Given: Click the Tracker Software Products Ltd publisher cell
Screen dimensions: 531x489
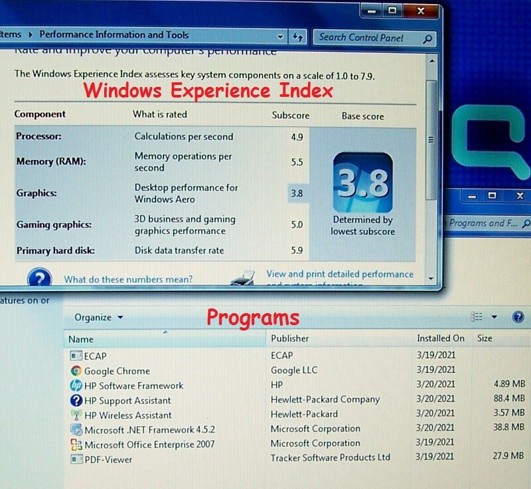Looking at the screenshot, I should pos(330,458).
